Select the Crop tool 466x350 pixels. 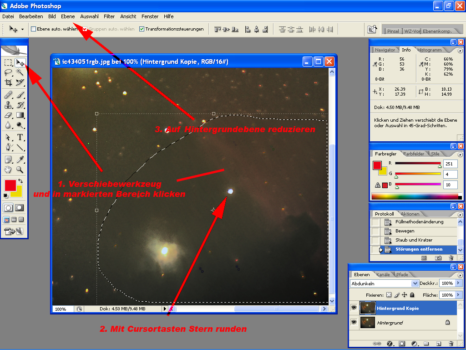click(x=8, y=82)
